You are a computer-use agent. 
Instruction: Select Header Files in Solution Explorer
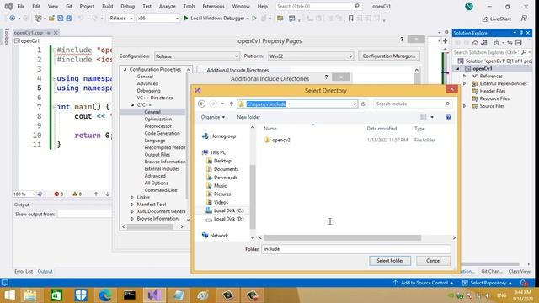click(x=492, y=91)
